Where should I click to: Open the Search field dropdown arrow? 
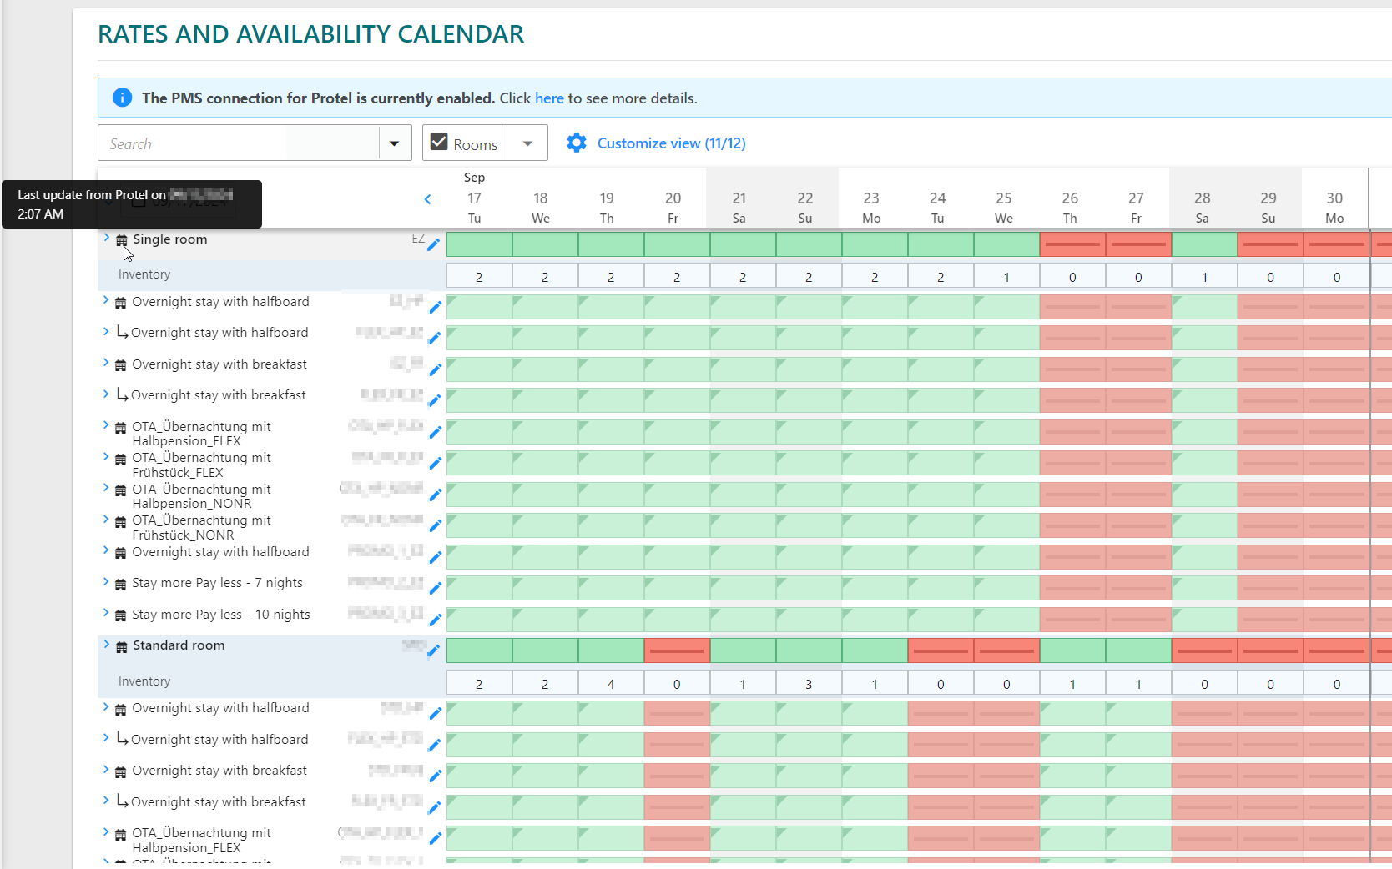[x=395, y=143]
